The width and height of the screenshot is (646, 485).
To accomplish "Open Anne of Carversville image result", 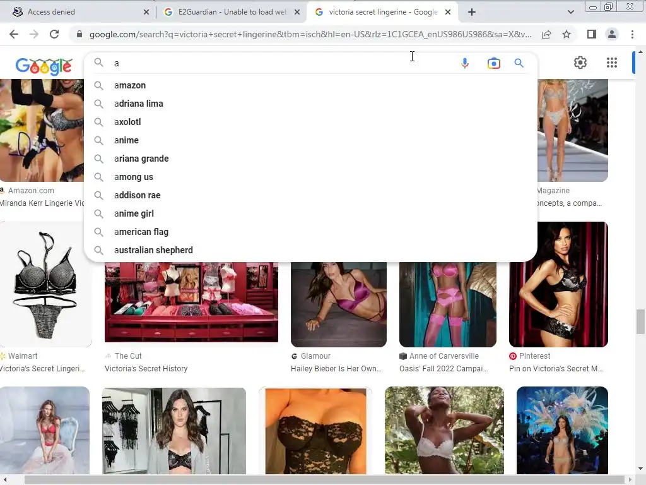I will click(448, 304).
